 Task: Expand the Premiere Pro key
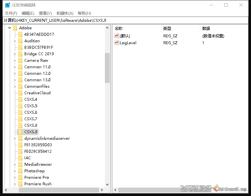coord(15,177)
